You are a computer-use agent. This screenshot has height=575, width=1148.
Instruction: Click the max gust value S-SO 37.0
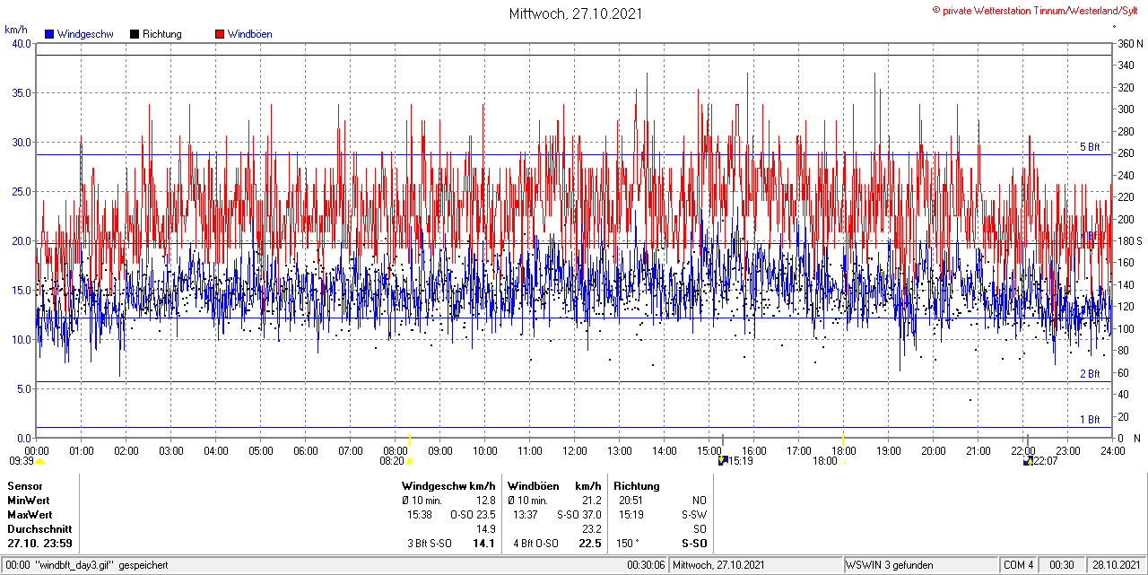[578, 515]
